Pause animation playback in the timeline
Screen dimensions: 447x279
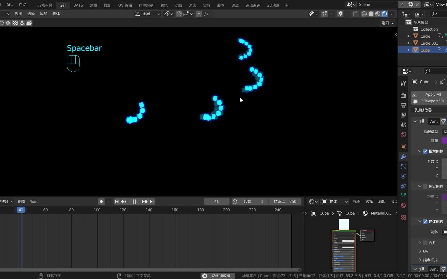coord(134,202)
